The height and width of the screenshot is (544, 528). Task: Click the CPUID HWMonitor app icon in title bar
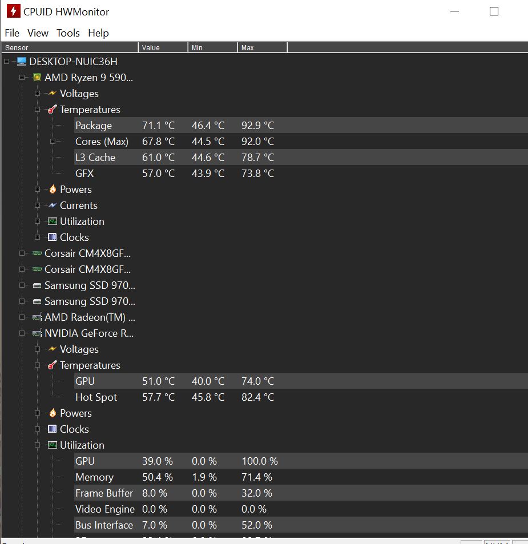coord(14,11)
